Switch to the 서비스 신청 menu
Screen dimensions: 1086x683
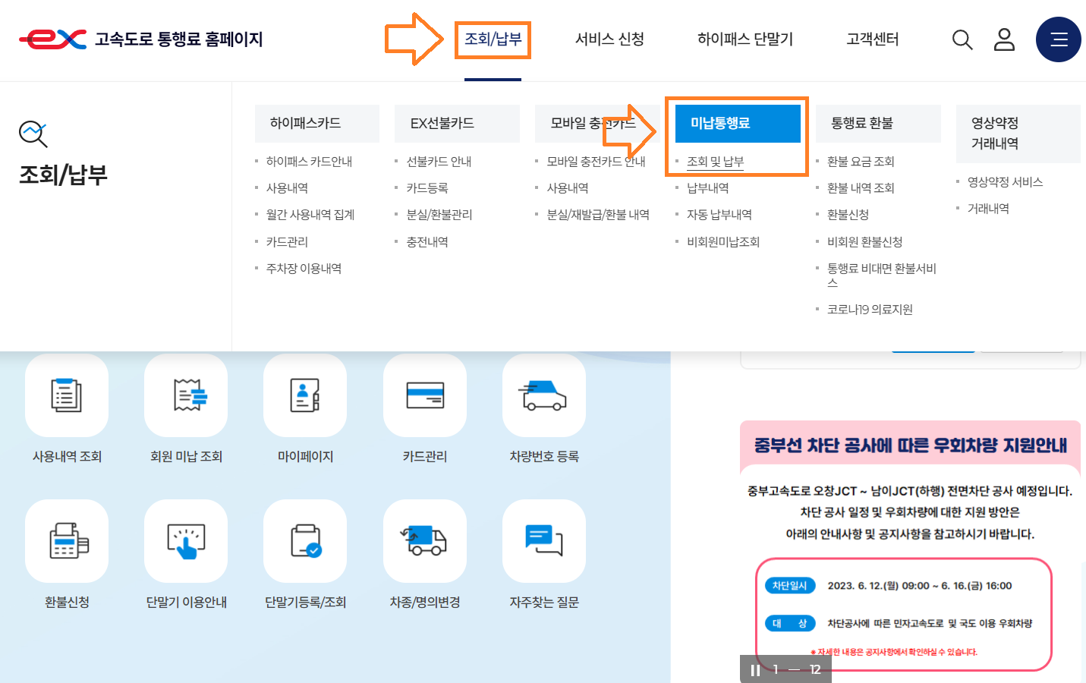point(609,39)
